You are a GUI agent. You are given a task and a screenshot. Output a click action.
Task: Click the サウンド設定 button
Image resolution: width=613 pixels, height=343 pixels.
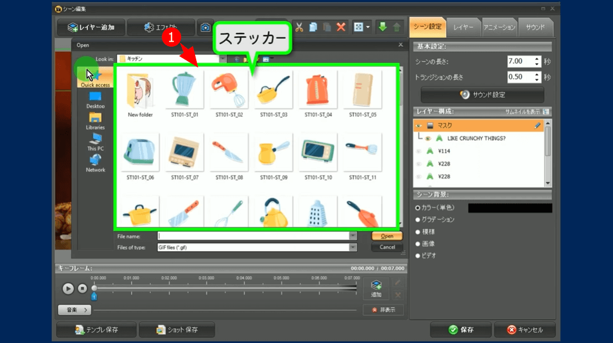click(x=482, y=95)
